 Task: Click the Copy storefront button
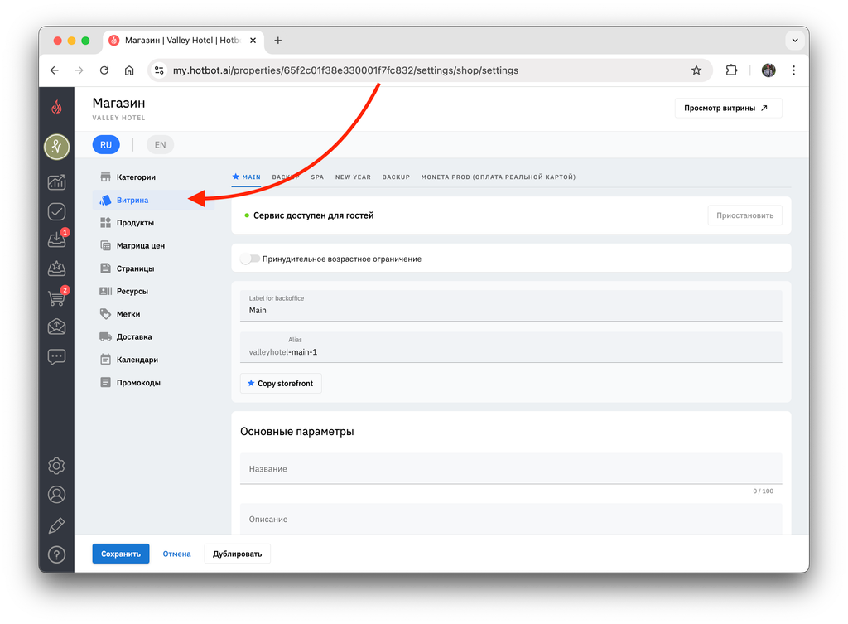point(281,383)
